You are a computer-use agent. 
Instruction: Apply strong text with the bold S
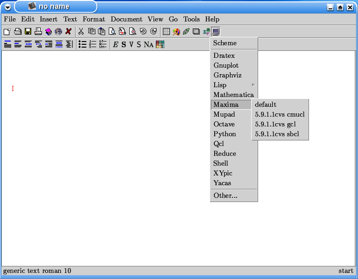(x=124, y=44)
